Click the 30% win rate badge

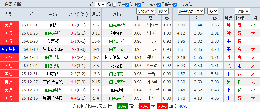click(x=122, y=106)
